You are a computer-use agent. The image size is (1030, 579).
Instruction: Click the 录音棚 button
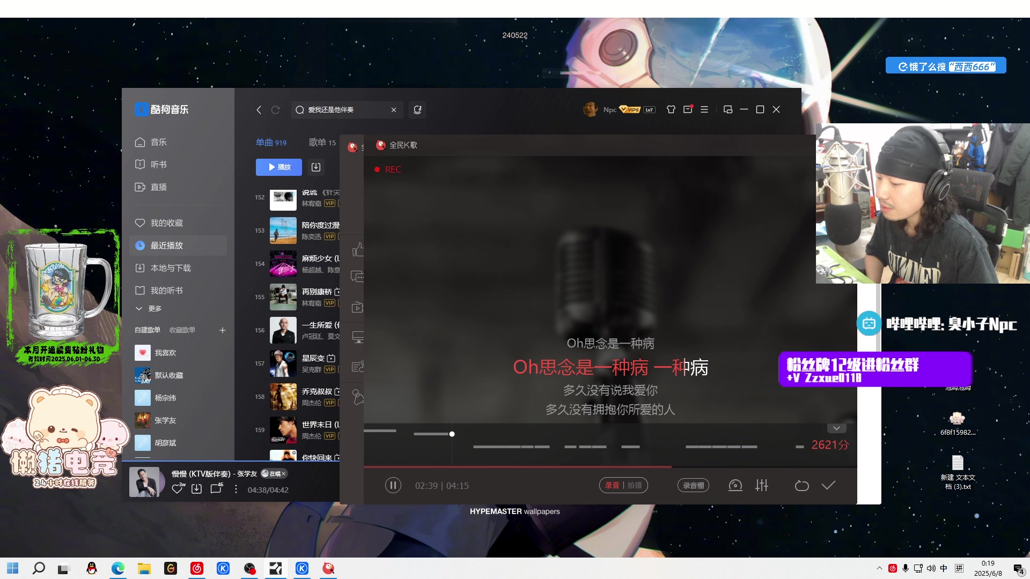click(x=693, y=485)
